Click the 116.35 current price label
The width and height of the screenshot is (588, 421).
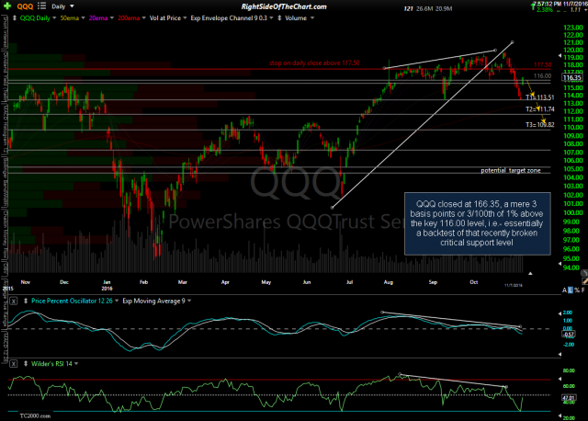click(x=572, y=78)
